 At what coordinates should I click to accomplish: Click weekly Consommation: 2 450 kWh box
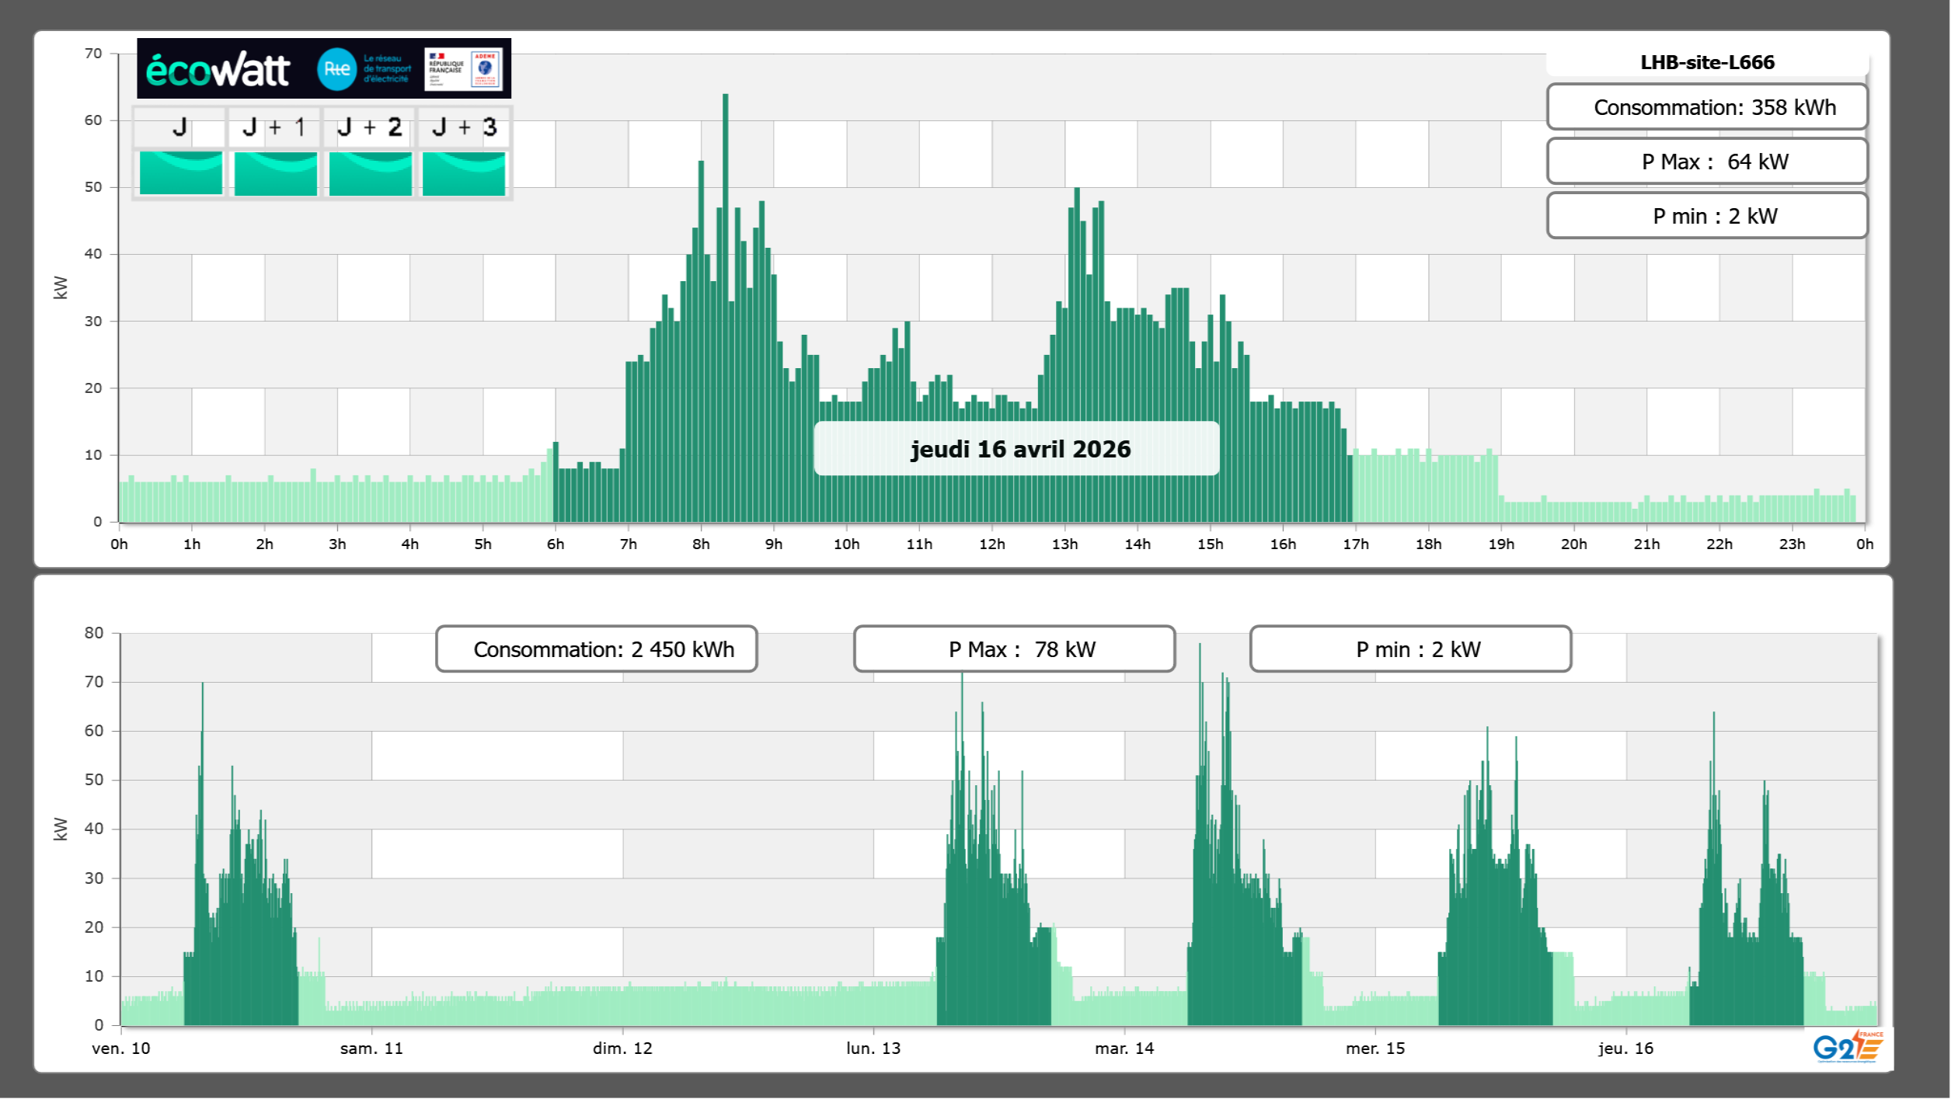(596, 649)
